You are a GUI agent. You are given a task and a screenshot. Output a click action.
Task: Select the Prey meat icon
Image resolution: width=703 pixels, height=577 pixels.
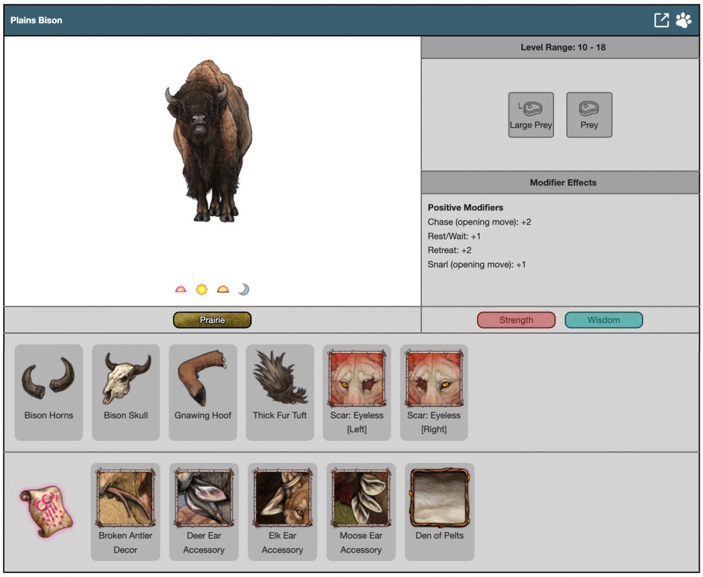pos(589,114)
